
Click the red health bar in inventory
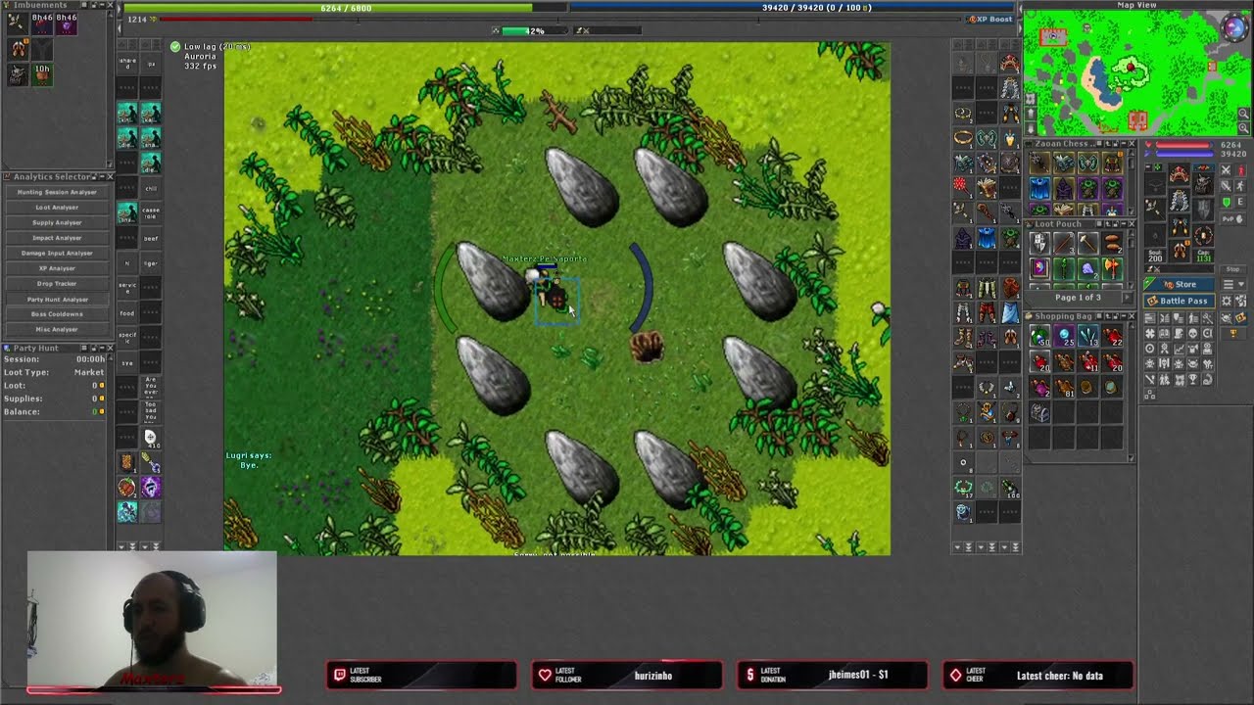(1183, 146)
